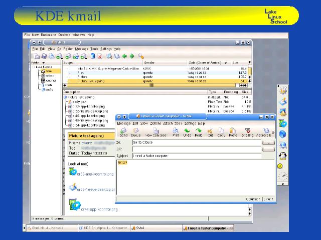The width and height of the screenshot is (321, 240).
Task: Click Undo in the composer toolbar
Action: click(x=187, y=132)
